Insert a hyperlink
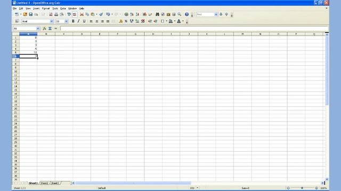The width and height of the screenshot is (341, 191). [x=126, y=14]
